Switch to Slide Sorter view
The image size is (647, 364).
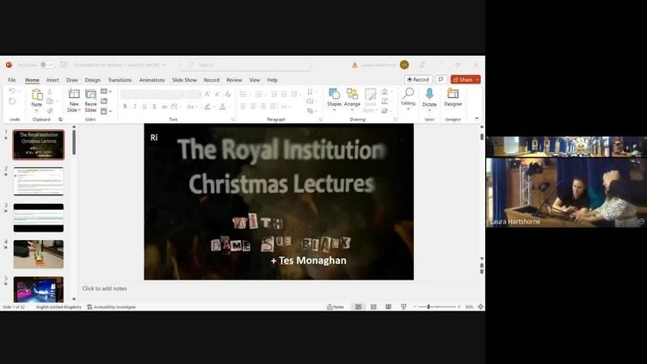pyautogui.click(x=373, y=306)
